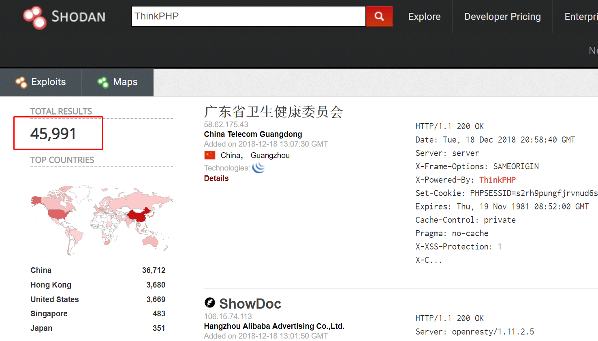Viewport: 598px width, 341px height.
Task: Click the China flag icon
Action: pos(209,155)
